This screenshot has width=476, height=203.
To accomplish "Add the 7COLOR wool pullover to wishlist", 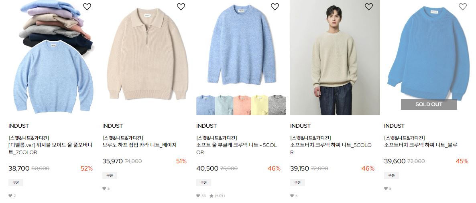I will 87,7.
